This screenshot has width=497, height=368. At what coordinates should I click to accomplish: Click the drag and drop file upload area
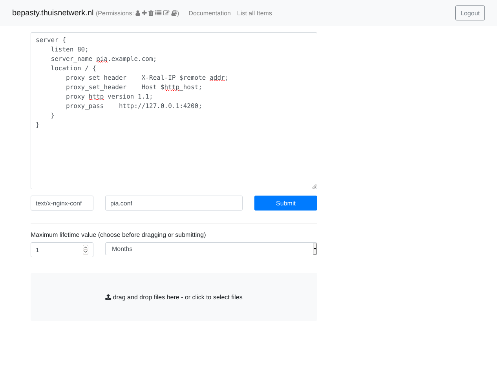click(x=174, y=297)
